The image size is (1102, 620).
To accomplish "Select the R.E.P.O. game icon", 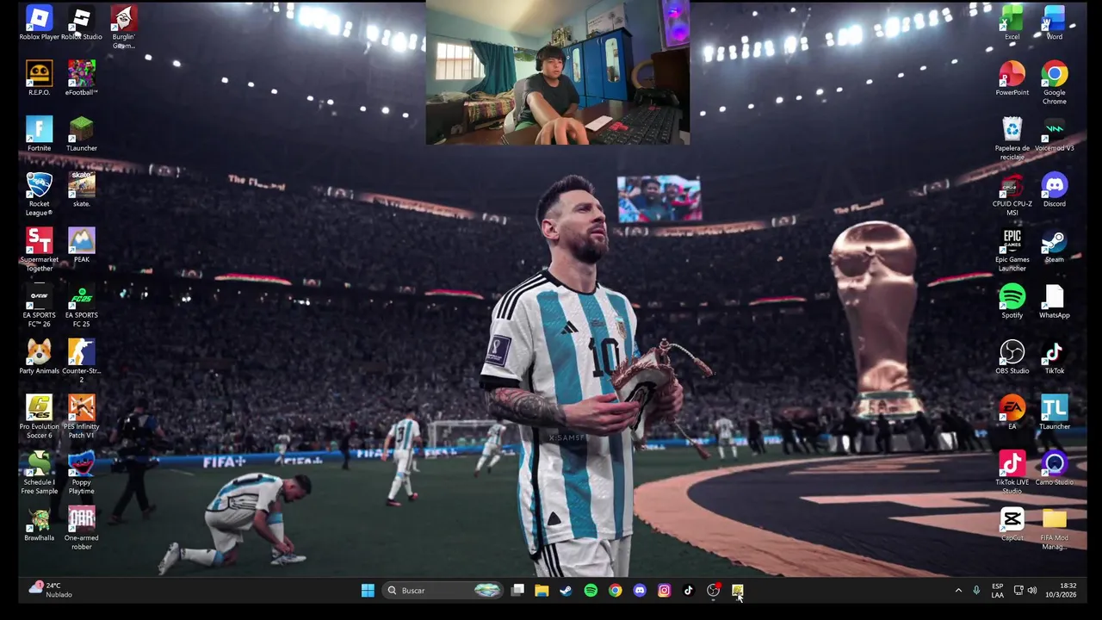I will tap(39, 78).
